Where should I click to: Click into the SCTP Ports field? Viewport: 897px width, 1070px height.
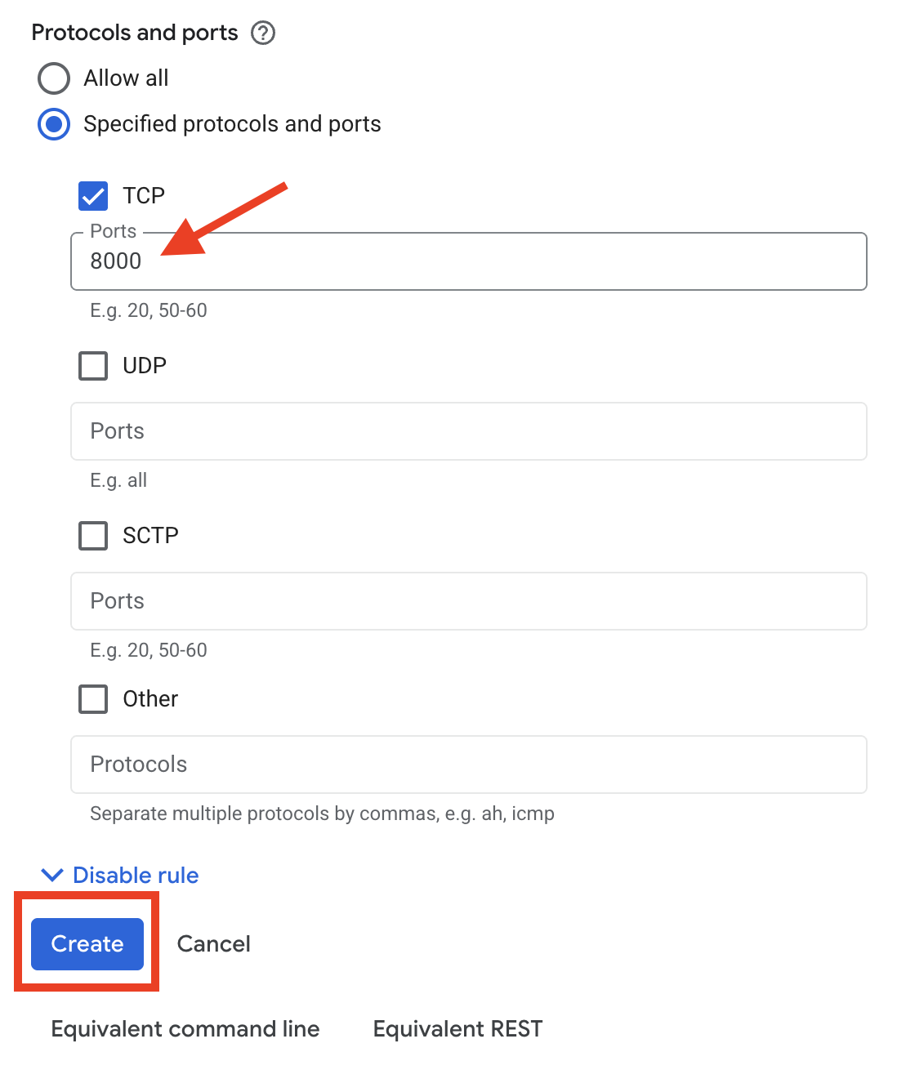click(467, 601)
